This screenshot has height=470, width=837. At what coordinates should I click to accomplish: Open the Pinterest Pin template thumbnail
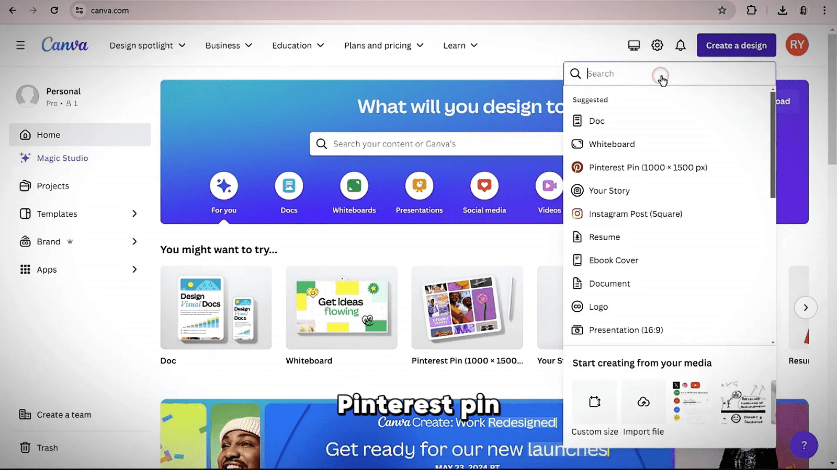467,308
